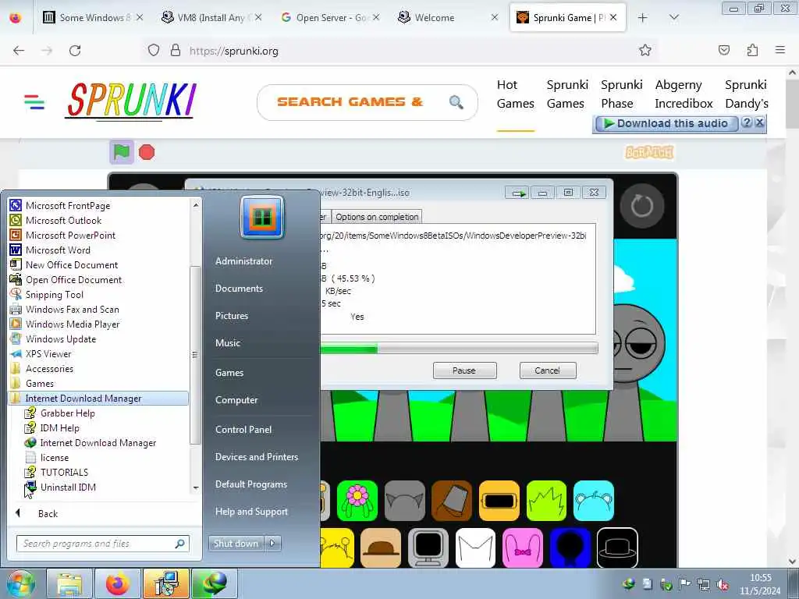The image size is (799, 599).
Task: Click Firefox icon in taskbar
Action: (x=118, y=583)
